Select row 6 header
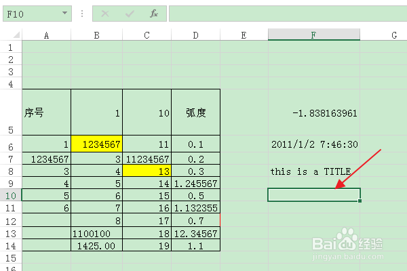This screenshot has width=407, height=271. click(11, 144)
